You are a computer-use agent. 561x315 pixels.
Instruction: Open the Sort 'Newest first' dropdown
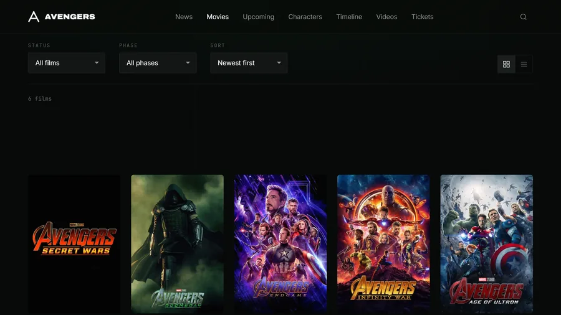[249, 63]
